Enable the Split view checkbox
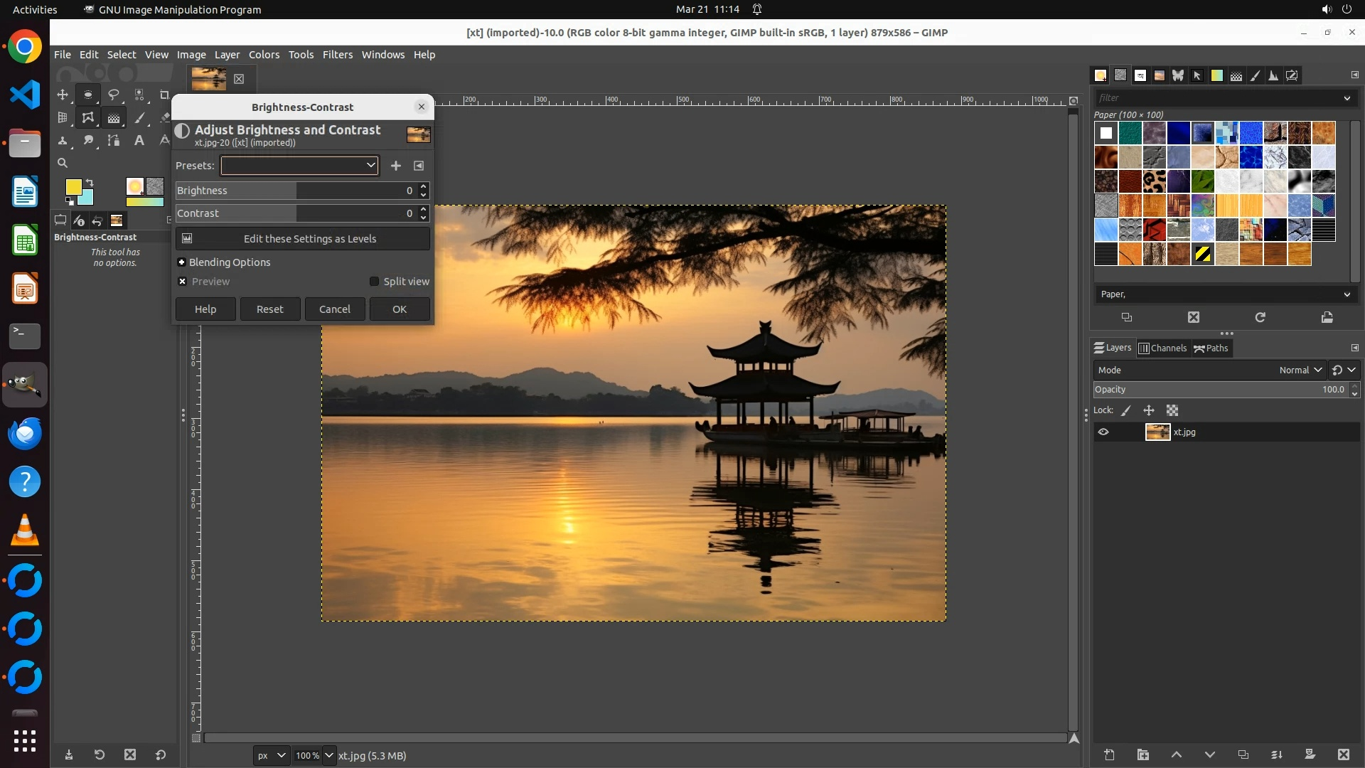Viewport: 1365px width, 768px height. pyautogui.click(x=375, y=282)
